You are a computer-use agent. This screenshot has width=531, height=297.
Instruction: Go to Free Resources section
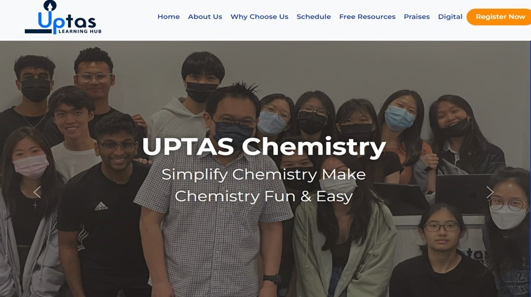tap(367, 17)
